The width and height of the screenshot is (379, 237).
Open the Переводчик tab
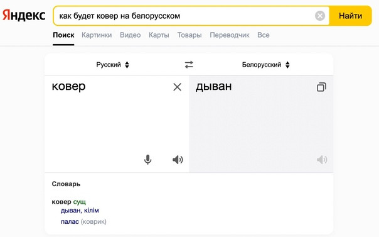tap(230, 35)
